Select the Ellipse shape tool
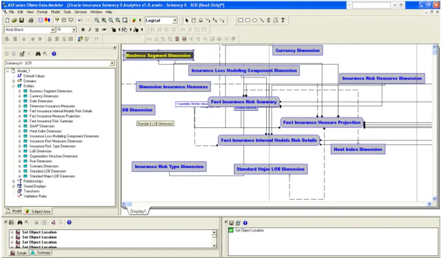The height and width of the screenshot is (258, 443). (x=255, y=20)
